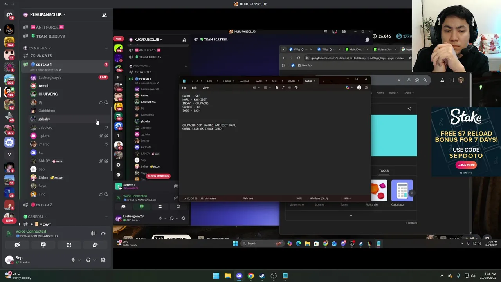Open TEAM KUKUYS voice channel in outer Discord

pyautogui.click(x=50, y=36)
